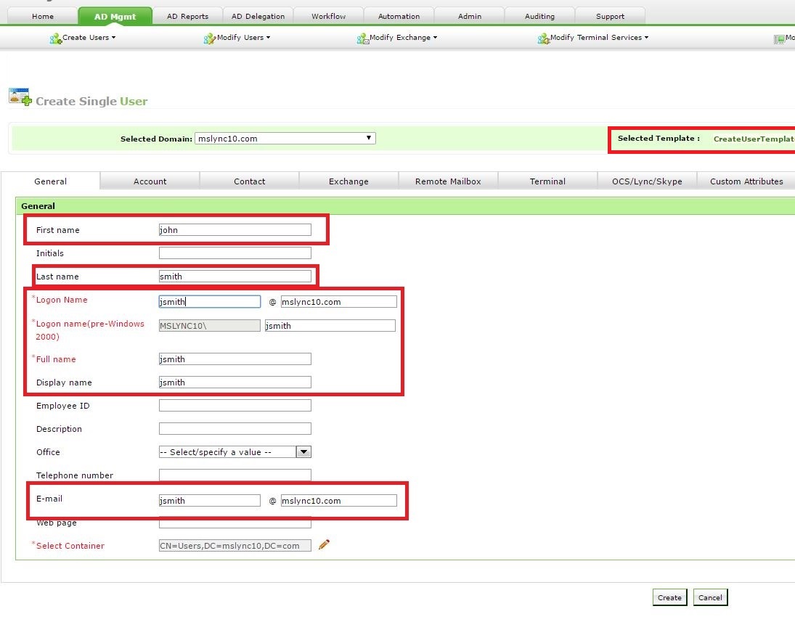Click the Employee ID input field
The height and width of the screenshot is (630, 795).
[235, 406]
